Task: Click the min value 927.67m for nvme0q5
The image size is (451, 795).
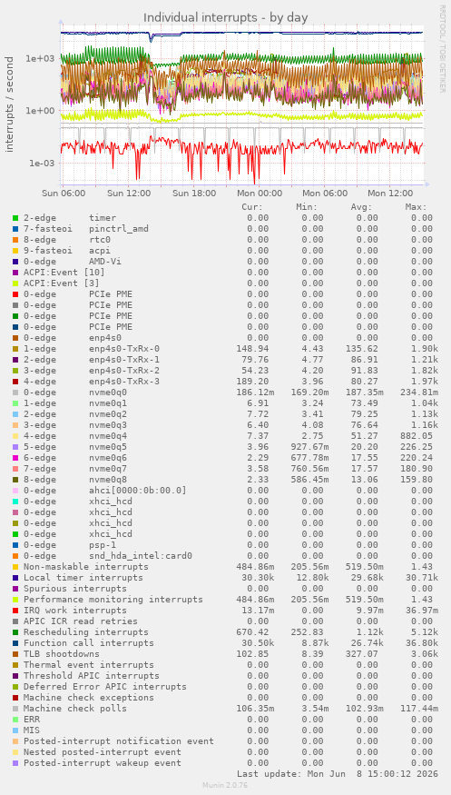Action: point(308,447)
